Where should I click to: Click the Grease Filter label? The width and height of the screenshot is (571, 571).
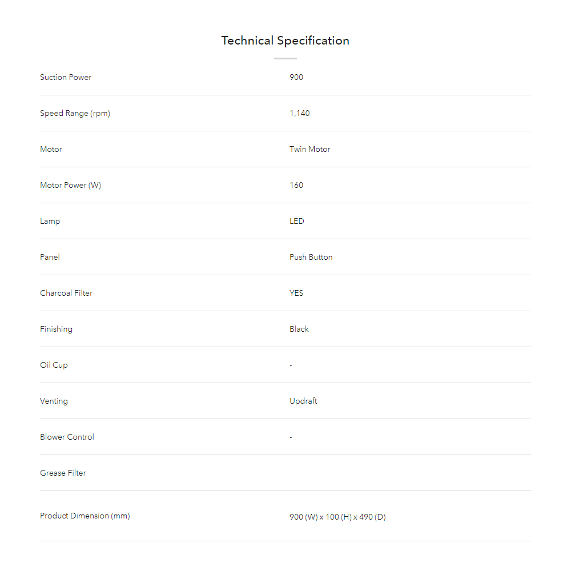point(63,473)
